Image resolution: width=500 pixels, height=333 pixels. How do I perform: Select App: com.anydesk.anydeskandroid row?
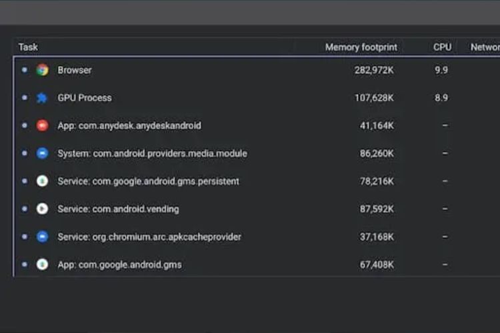tap(257, 126)
